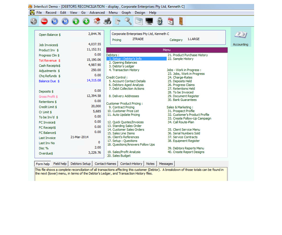Screen dimensions: 282x235
Task: Select 3. Debtor's Ledger
Action: click(x=122, y=66)
